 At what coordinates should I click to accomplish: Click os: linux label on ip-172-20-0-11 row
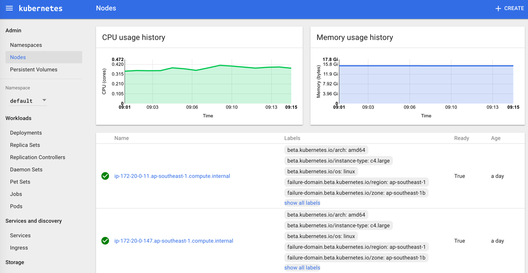(x=321, y=171)
